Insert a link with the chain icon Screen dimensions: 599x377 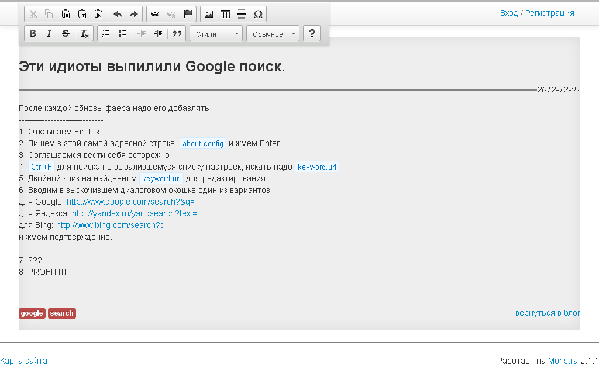tap(155, 14)
